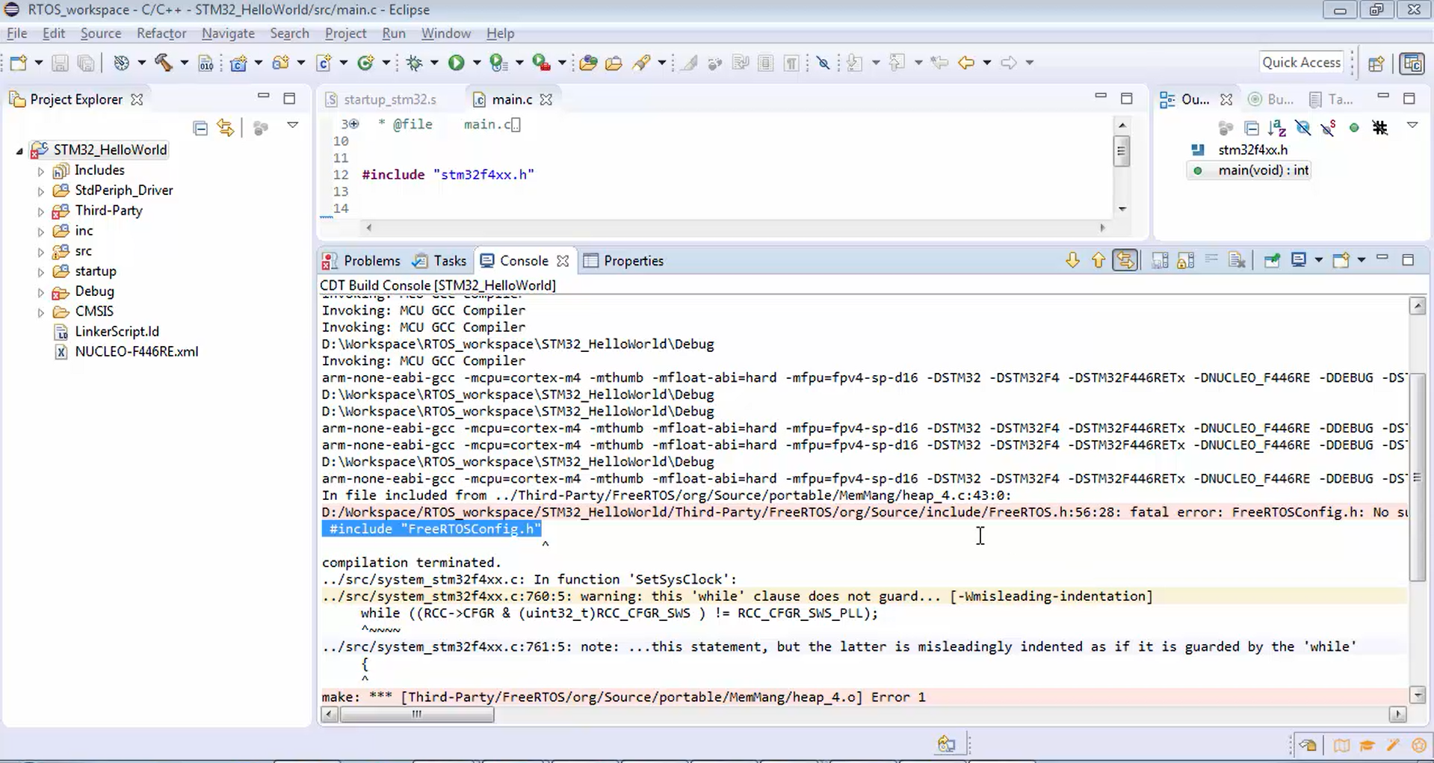Click the Open Element icon
Viewport: 1434px width, 763px height.
(x=588, y=63)
